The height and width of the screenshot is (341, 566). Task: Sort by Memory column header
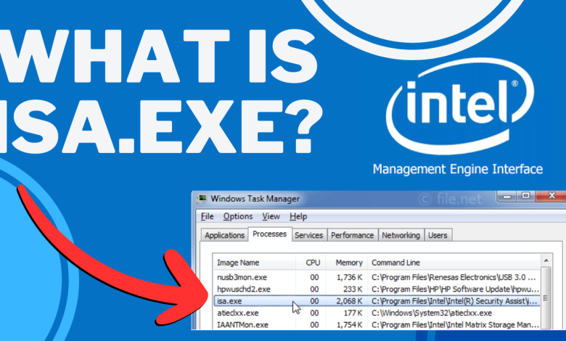[347, 263]
